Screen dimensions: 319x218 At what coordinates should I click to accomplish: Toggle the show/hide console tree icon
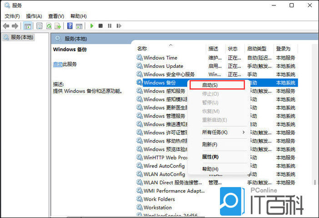coord(27,26)
